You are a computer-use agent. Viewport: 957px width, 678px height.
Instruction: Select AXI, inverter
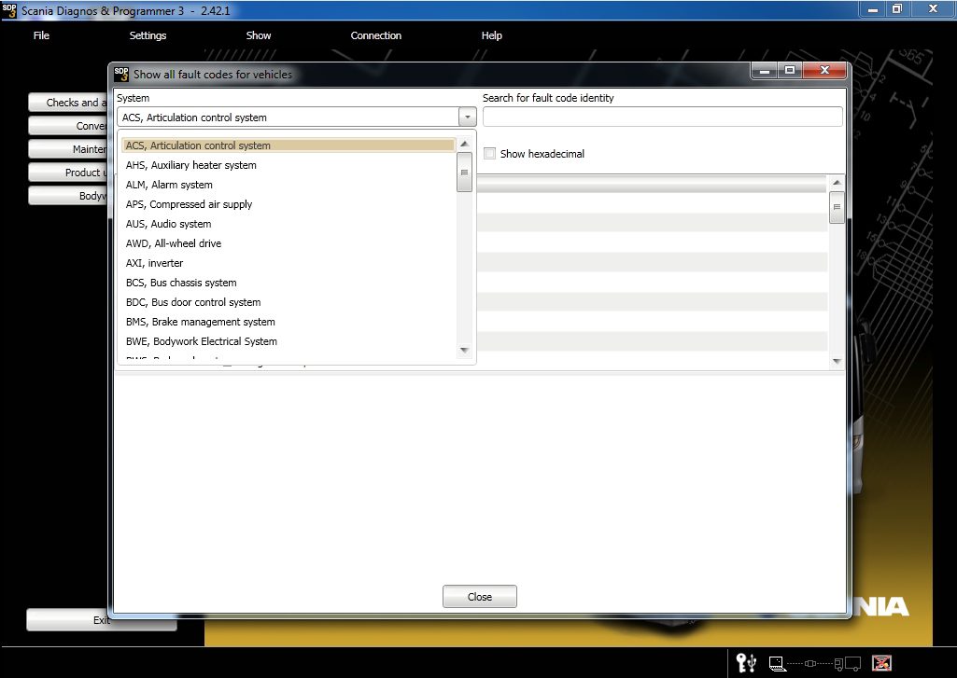point(289,263)
